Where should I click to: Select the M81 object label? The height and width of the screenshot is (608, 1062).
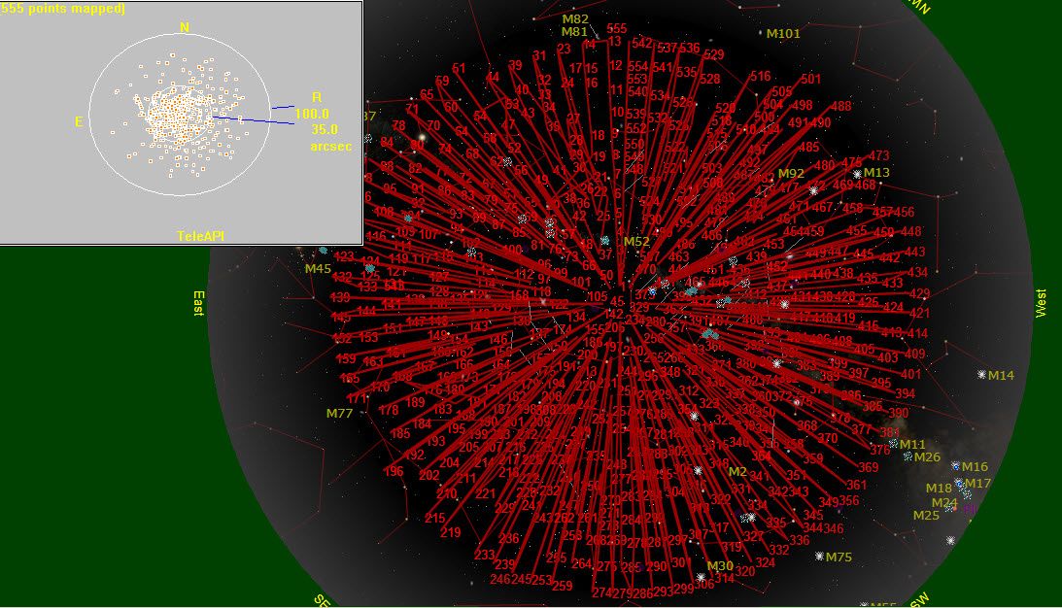pyautogui.click(x=575, y=32)
